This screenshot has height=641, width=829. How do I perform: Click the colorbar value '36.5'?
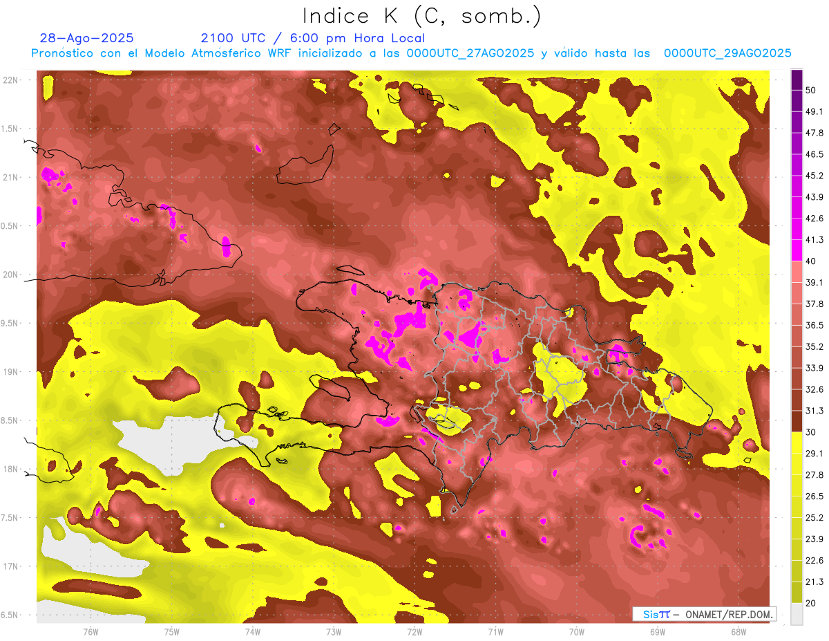coord(814,325)
